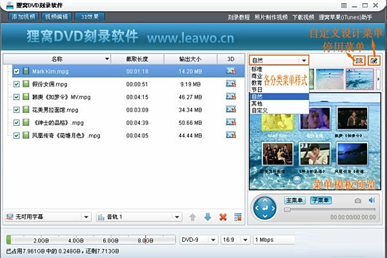Select highlighted 自然 option in list

click(x=279, y=97)
